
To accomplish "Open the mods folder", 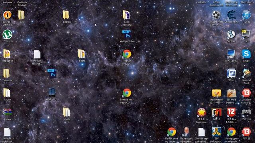I will pos(67,112).
